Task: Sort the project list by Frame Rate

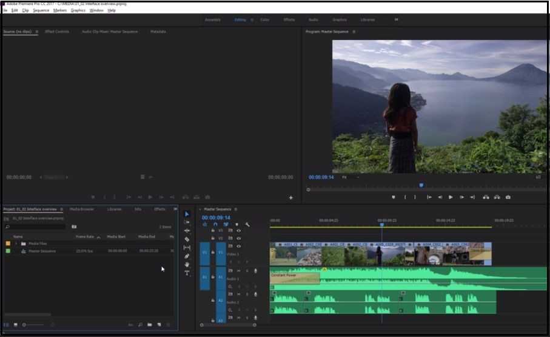Action: coord(85,237)
